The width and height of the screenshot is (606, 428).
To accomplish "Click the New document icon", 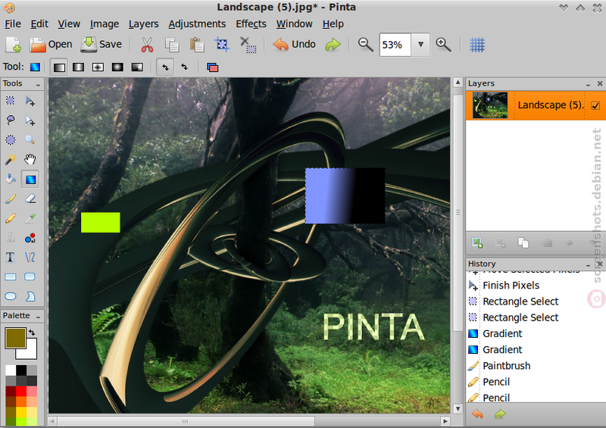I will click(14, 45).
